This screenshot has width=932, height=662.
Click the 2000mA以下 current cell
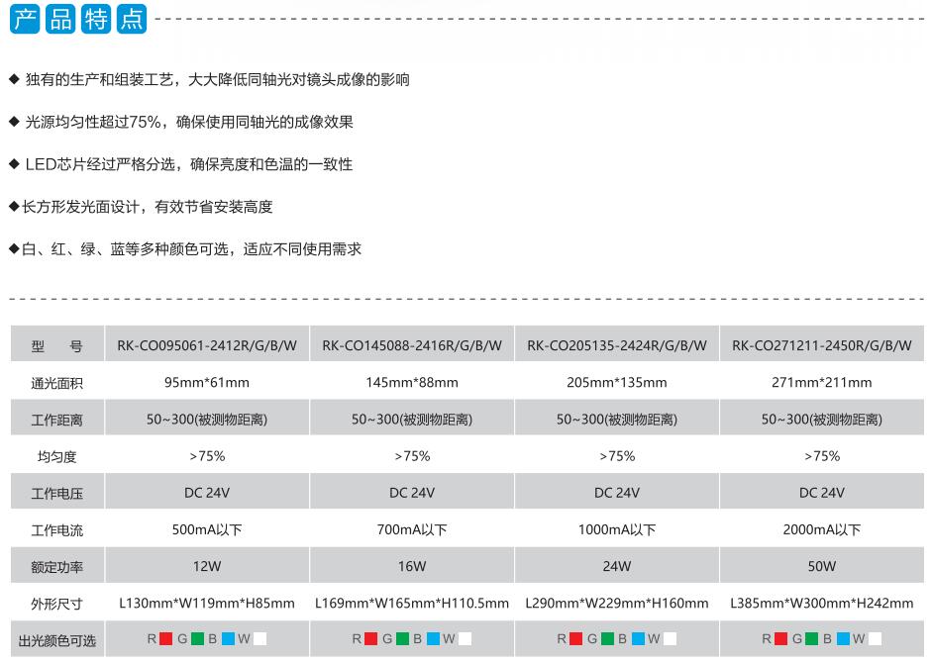[x=821, y=529]
